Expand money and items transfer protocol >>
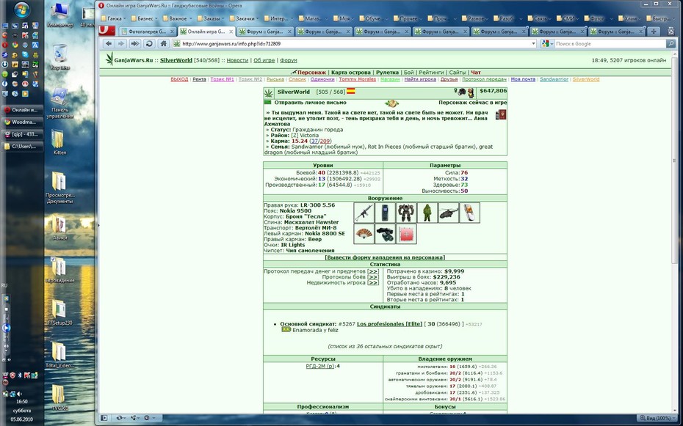This screenshot has width=683, height=426. click(x=373, y=271)
